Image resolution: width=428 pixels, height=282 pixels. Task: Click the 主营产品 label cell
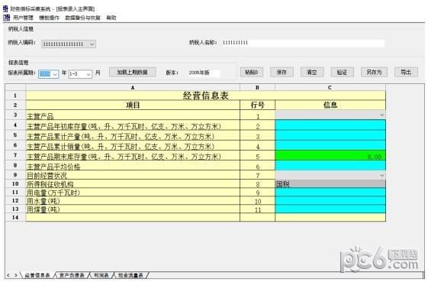click(133, 115)
